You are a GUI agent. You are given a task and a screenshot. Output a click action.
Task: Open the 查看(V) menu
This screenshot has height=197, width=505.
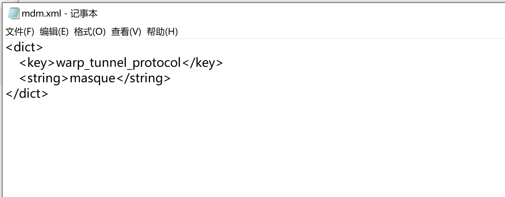pos(126,32)
